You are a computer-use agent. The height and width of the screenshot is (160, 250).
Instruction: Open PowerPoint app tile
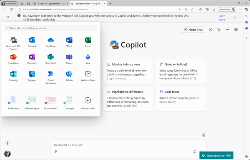13,59
